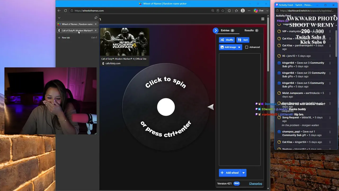Open options for Song Request bibbs18_ event
The image size is (339, 191).
(330, 118)
